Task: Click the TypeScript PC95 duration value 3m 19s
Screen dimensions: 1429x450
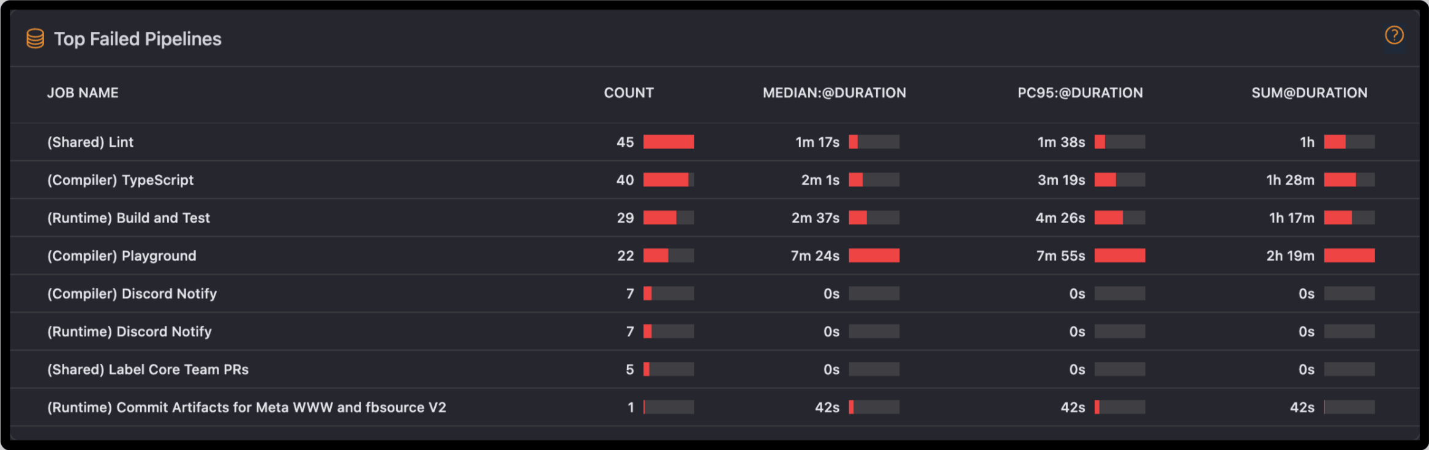Action: tap(1061, 180)
